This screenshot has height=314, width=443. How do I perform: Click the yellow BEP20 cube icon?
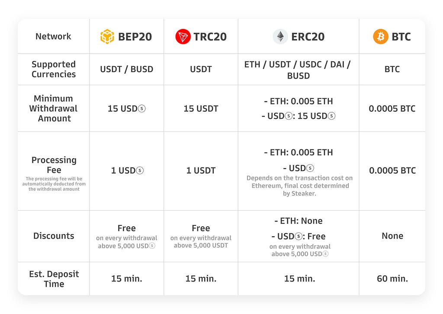pos(107,37)
